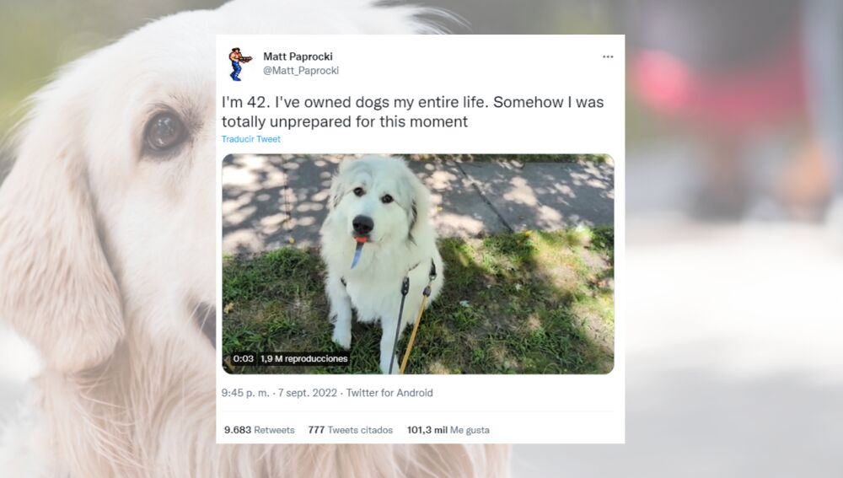The height and width of the screenshot is (478, 843).
Task: Click the blurred background dog's eye
Action: coord(164,132)
